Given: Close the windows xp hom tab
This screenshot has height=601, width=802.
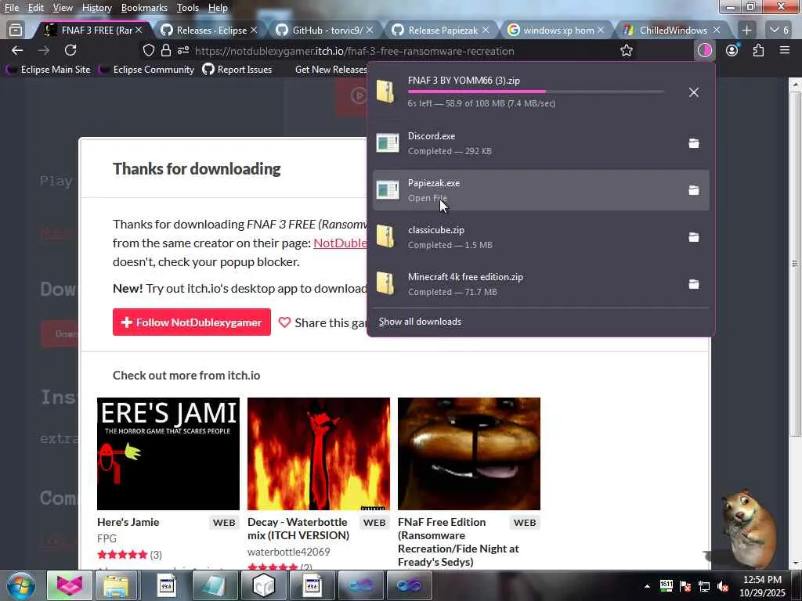Looking at the screenshot, I should pyautogui.click(x=601, y=31).
